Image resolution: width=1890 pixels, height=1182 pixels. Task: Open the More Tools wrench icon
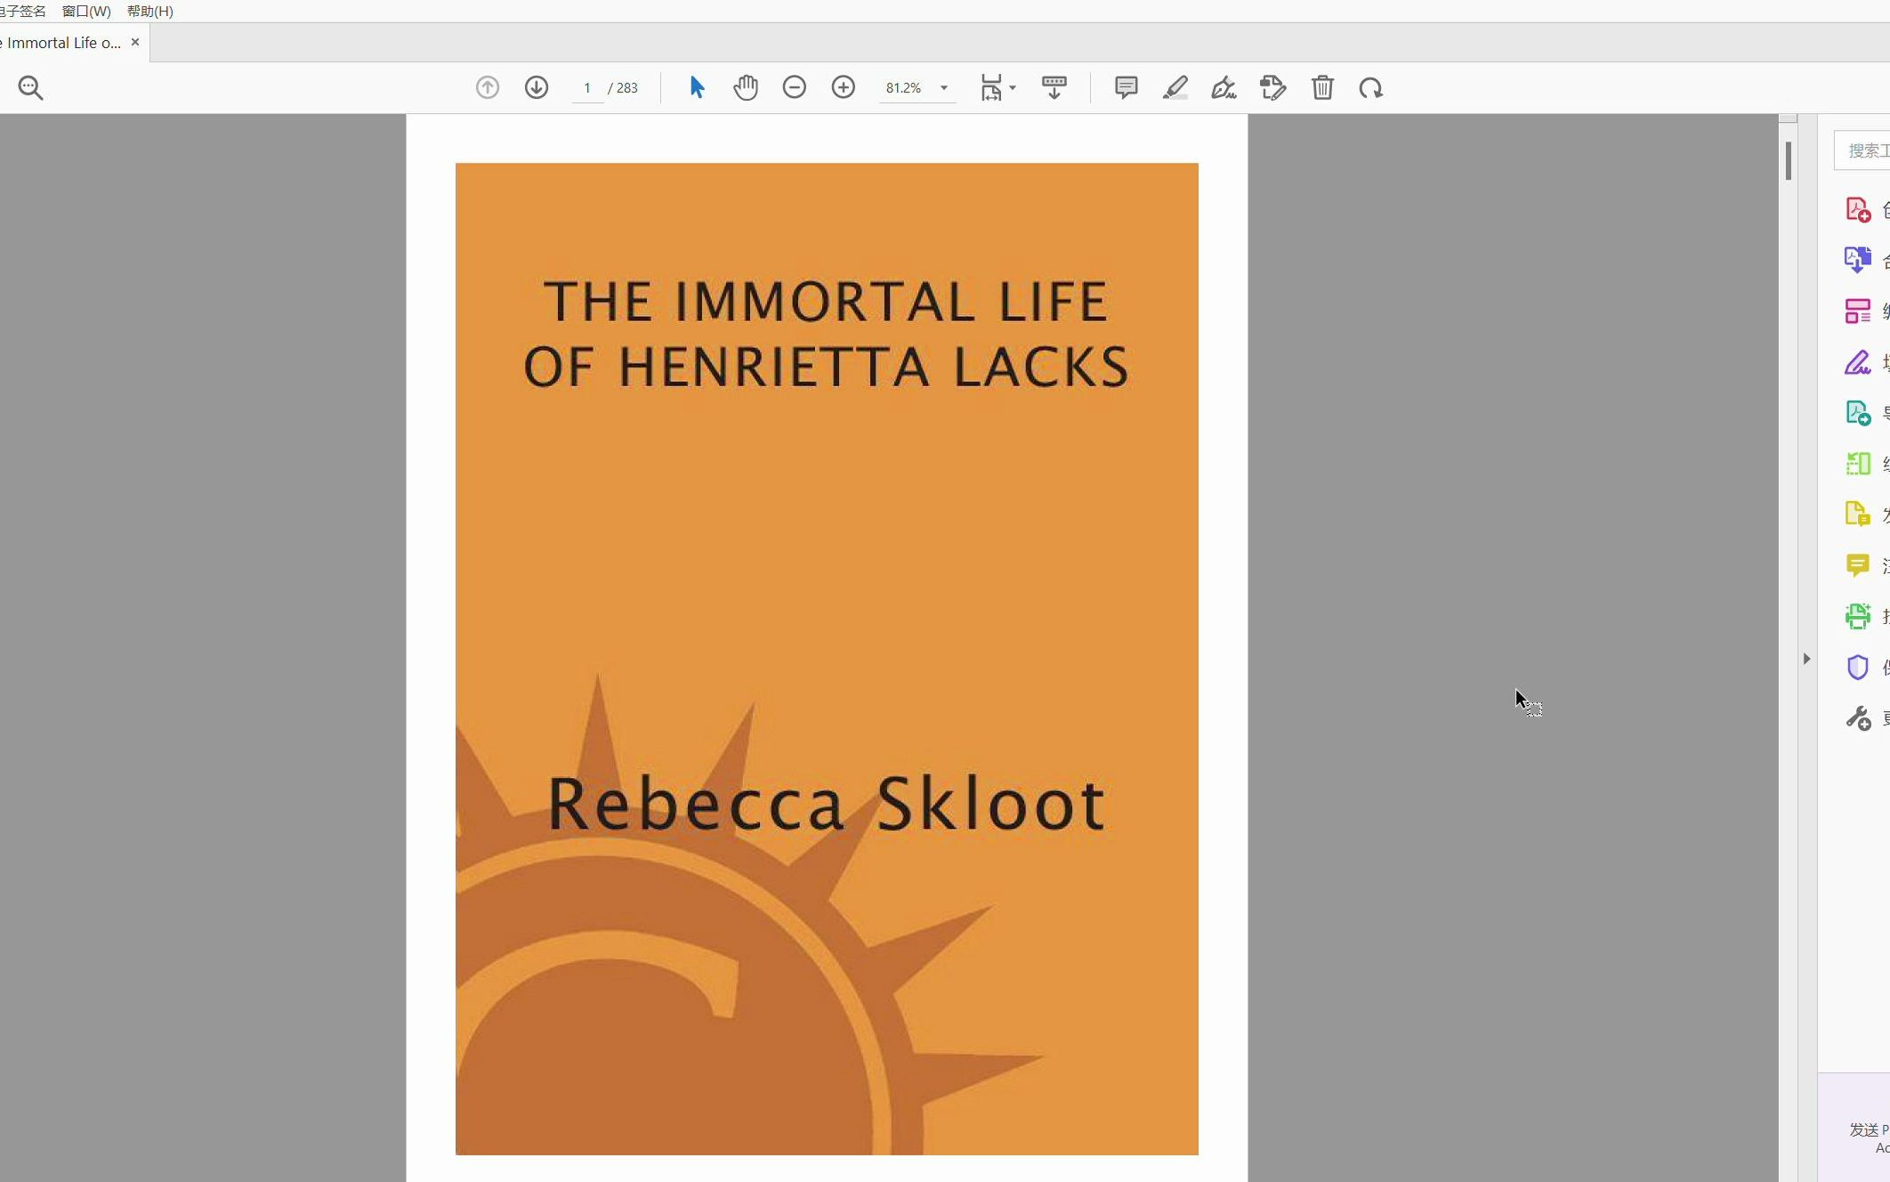(1858, 717)
